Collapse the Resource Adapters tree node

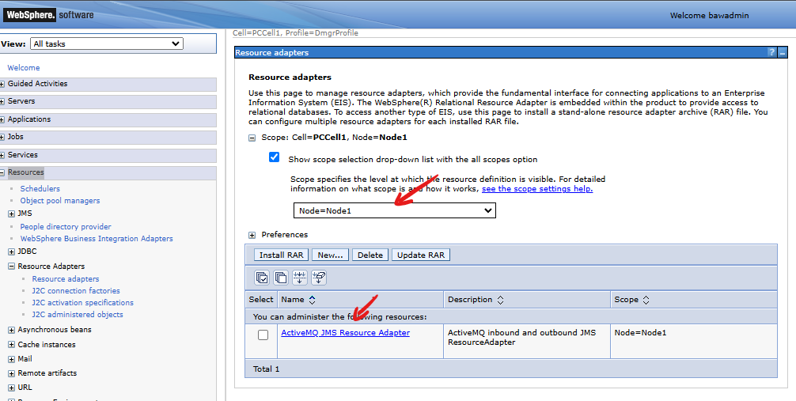click(x=12, y=266)
